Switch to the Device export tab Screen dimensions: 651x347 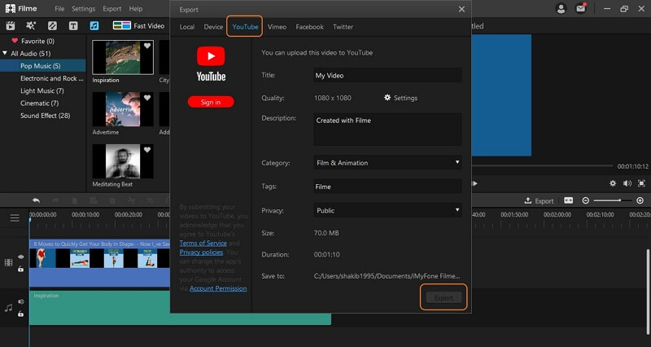213,27
